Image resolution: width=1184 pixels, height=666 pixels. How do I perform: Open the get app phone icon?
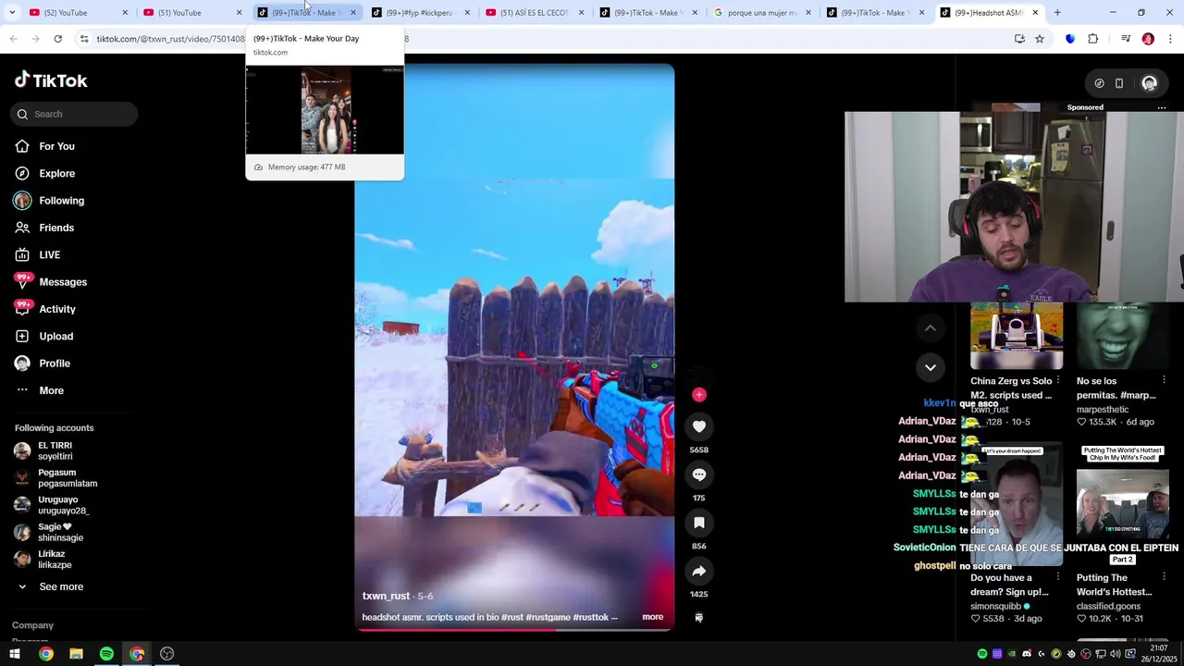(x=1119, y=83)
